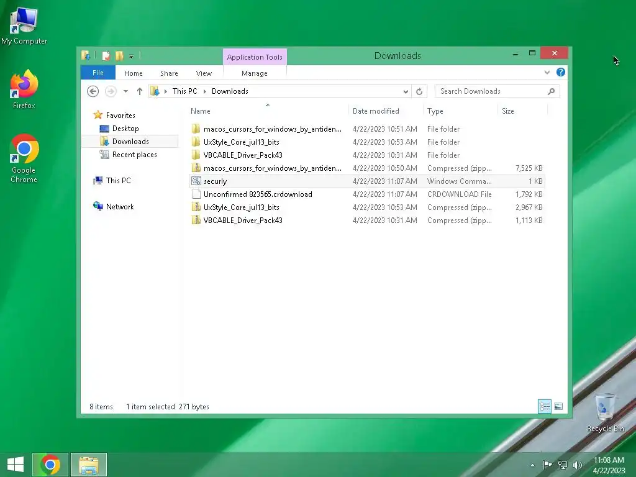Switch to the Share ribbon tab
Screen dimensions: 636x477
pyautogui.click(x=169, y=73)
